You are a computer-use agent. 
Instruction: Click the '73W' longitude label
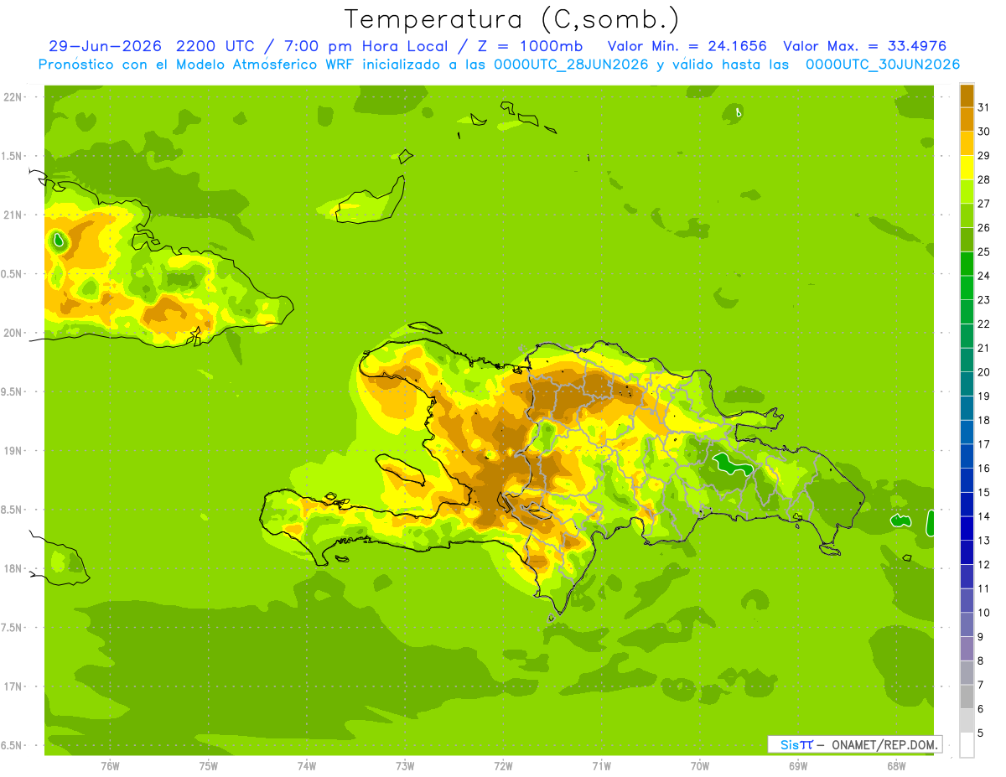click(405, 766)
